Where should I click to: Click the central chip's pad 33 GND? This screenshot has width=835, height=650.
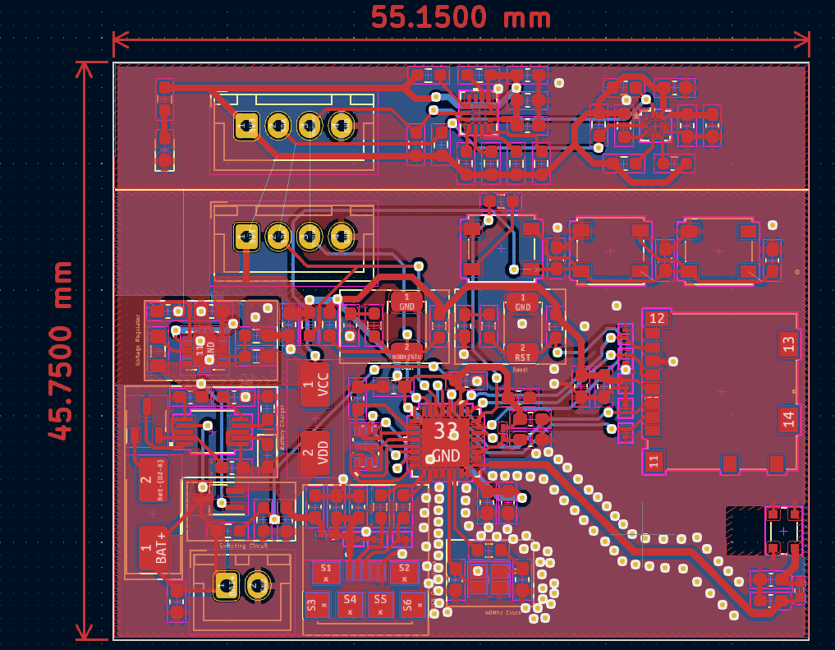445,443
